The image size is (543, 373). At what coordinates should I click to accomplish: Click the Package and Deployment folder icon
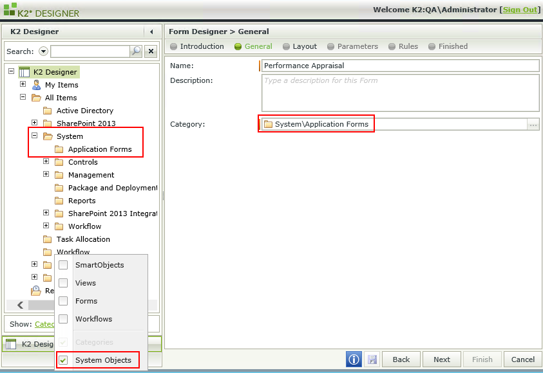[59, 188]
